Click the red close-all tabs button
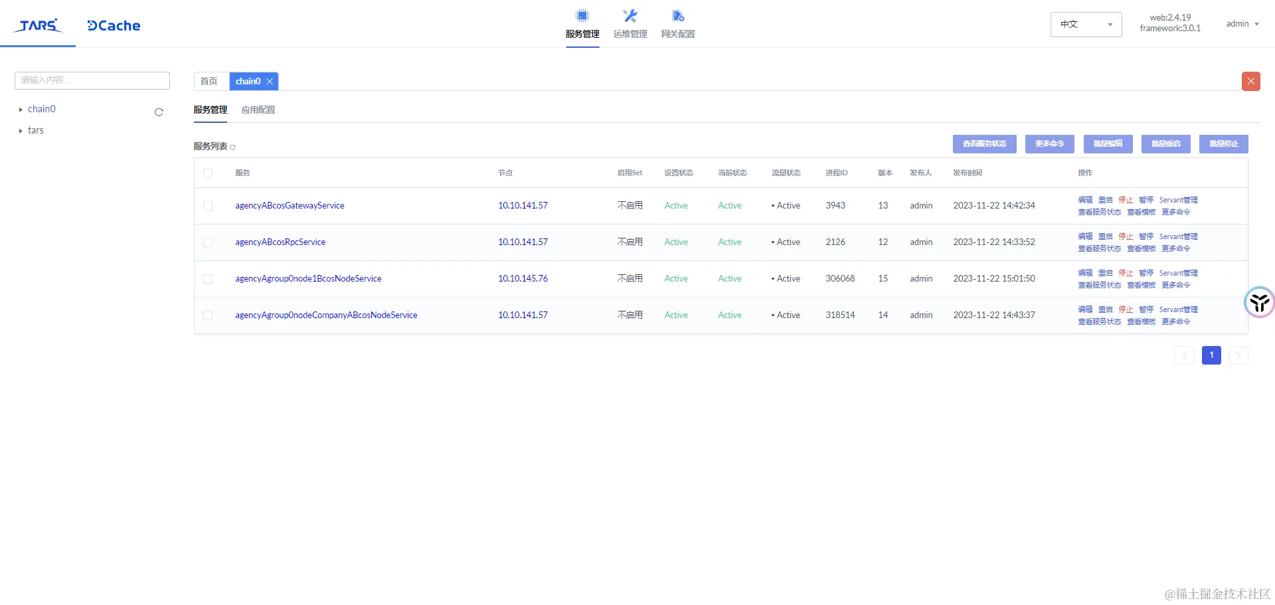This screenshot has width=1275, height=605. (1251, 81)
